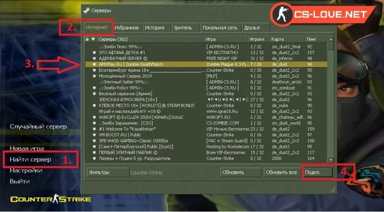This screenshot has width=384, height=212.
Task: Click shield icon of АДЕКВАТНЫЙ SERVER
Action: (94, 58)
